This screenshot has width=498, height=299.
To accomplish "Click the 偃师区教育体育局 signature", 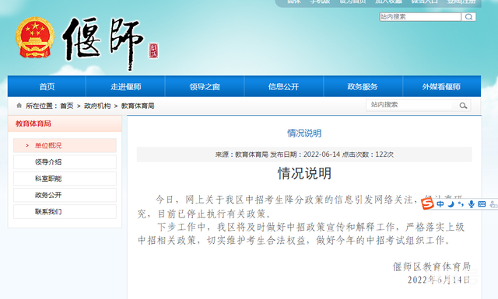I will coord(432,266).
